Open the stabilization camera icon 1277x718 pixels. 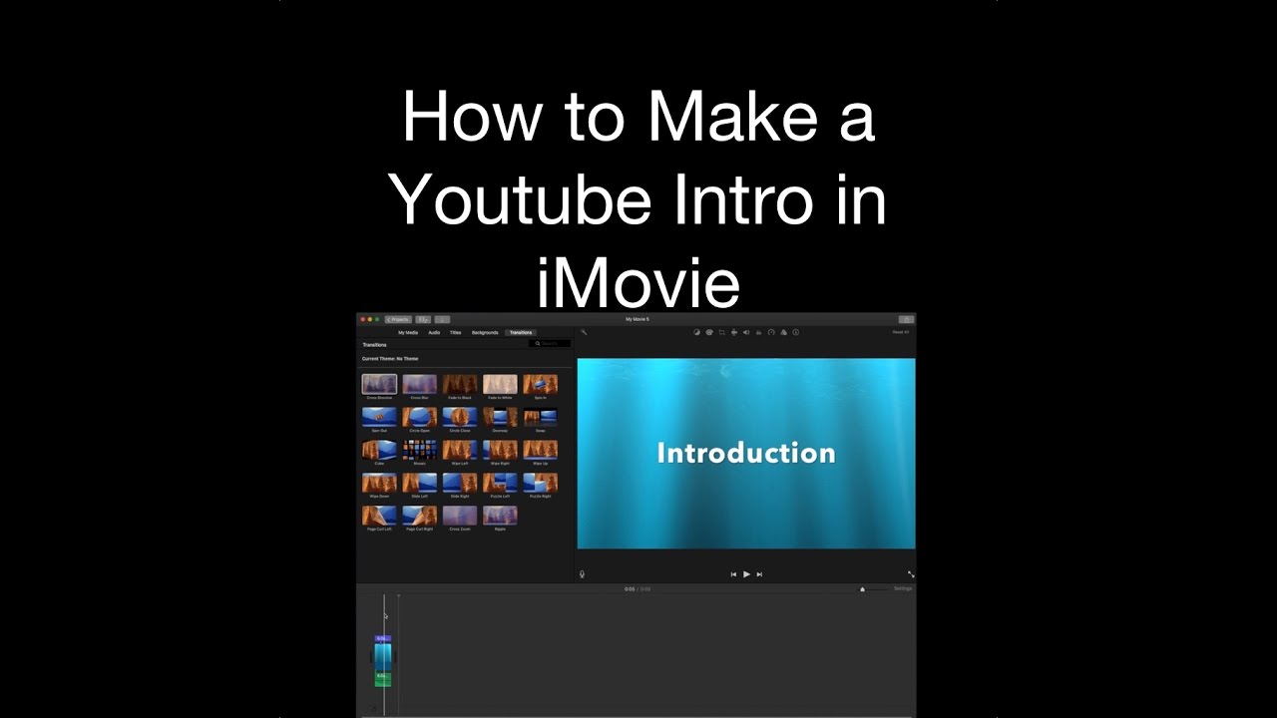[734, 332]
